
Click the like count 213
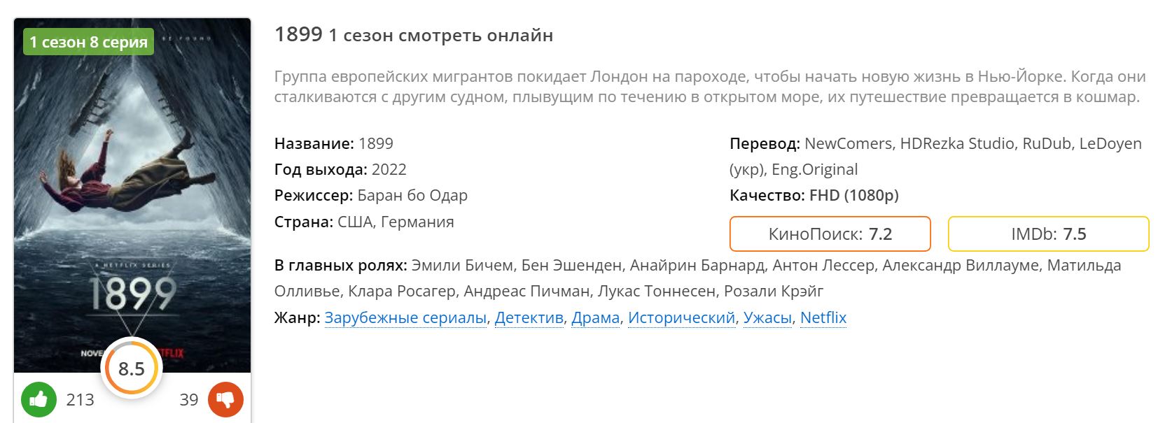80,400
